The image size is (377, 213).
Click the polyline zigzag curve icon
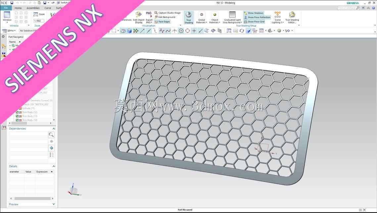(162, 31)
